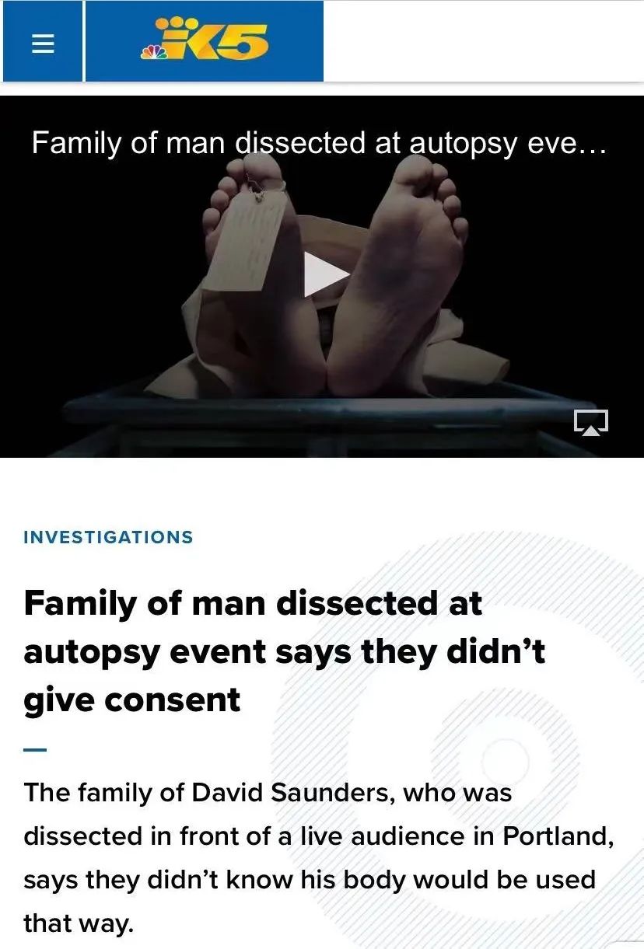Open the hamburger navigation menu

pyautogui.click(x=43, y=42)
